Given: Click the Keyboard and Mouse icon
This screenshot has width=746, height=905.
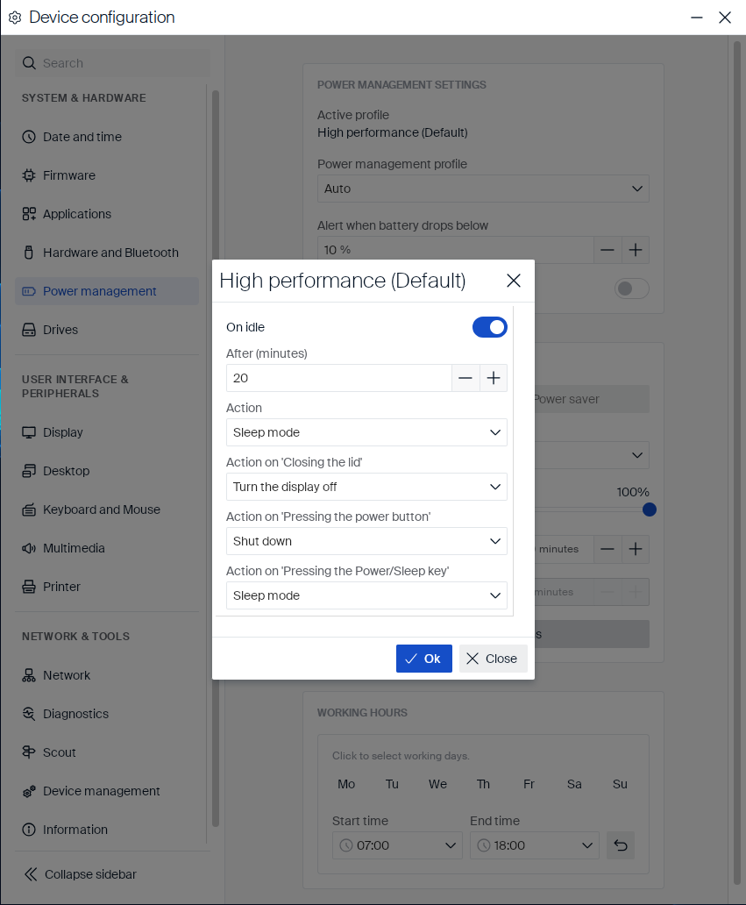Looking at the screenshot, I should click(x=29, y=510).
